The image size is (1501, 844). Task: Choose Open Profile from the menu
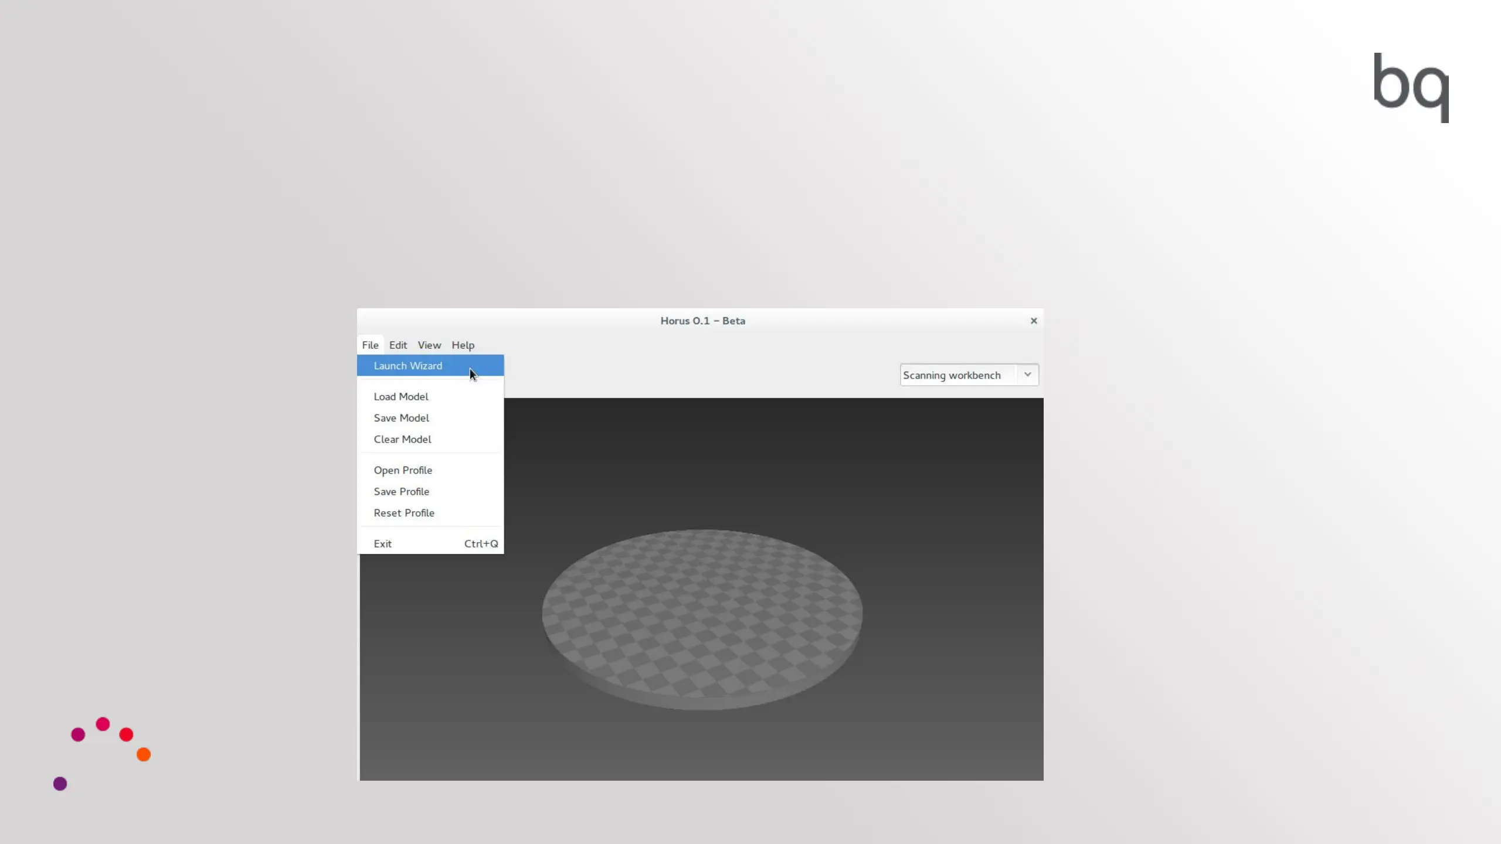[403, 471]
